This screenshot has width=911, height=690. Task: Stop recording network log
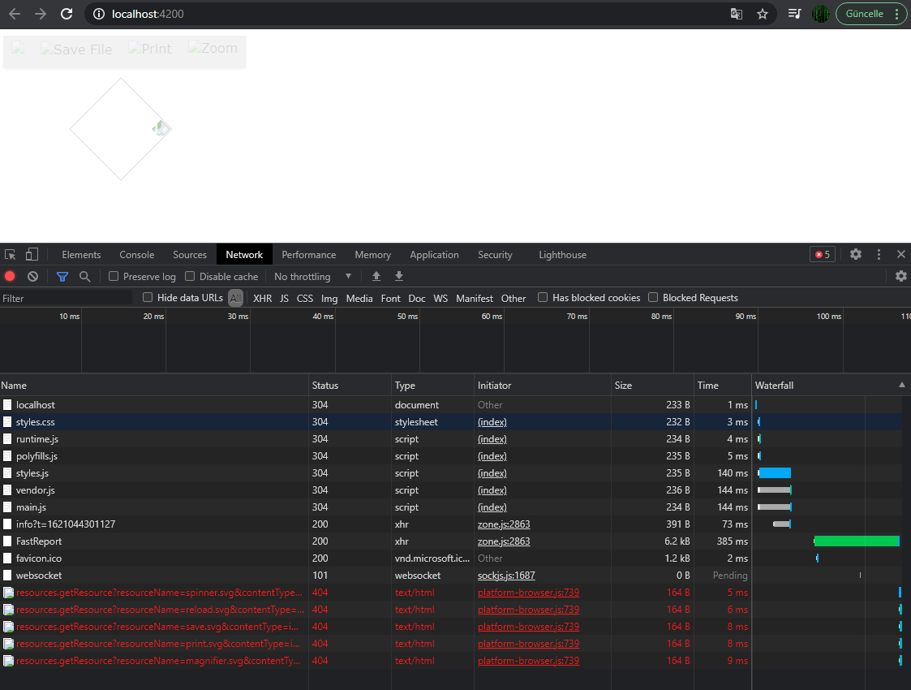point(10,277)
